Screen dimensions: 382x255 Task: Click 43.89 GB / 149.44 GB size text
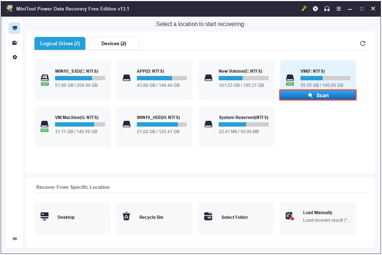pyautogui.click(x=158, y=85)
